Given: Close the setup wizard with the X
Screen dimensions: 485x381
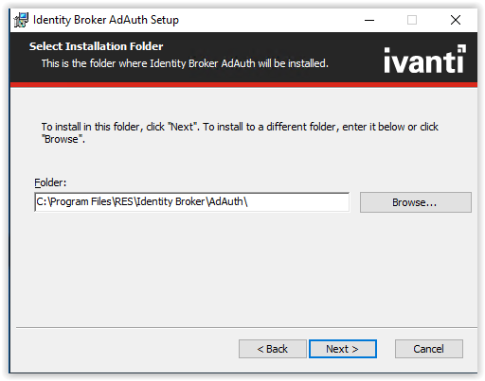Looking at the screenshot, I should [x=456, y=20].
